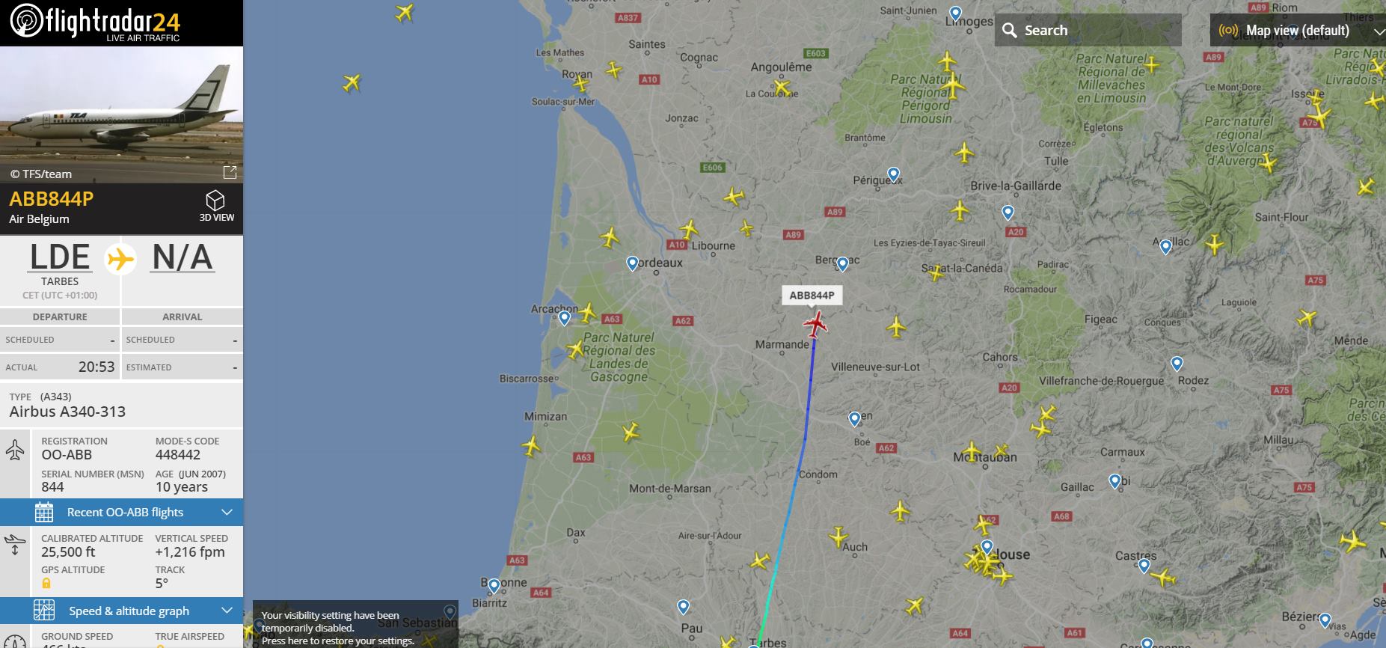Click the ABB844P map callout label
Image resolution: width=1386 pixels, height=648 pixels.
pyautogui.click(x=812, y=296)
